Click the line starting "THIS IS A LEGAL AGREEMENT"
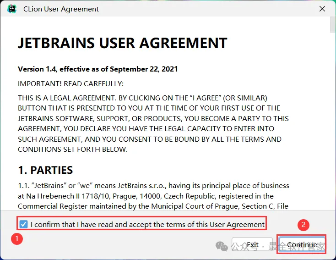 142,98
